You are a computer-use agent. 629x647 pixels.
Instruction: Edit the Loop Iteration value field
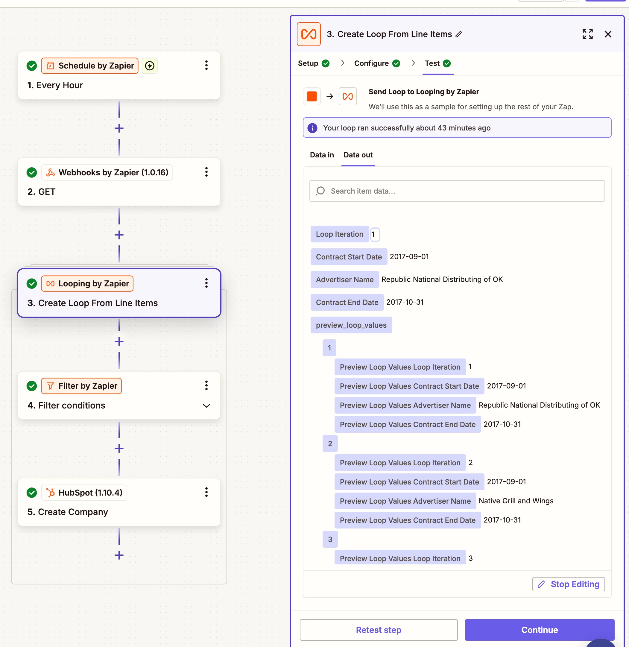tap(375, 234)
